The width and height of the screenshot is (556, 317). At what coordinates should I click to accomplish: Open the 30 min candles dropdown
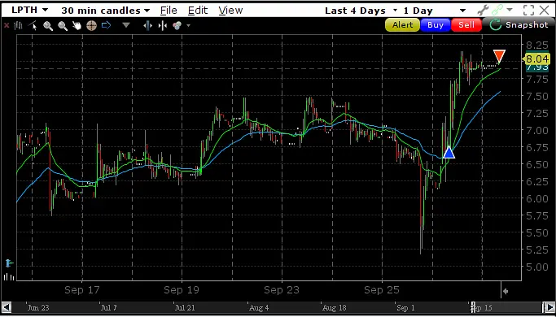point(105,11)
